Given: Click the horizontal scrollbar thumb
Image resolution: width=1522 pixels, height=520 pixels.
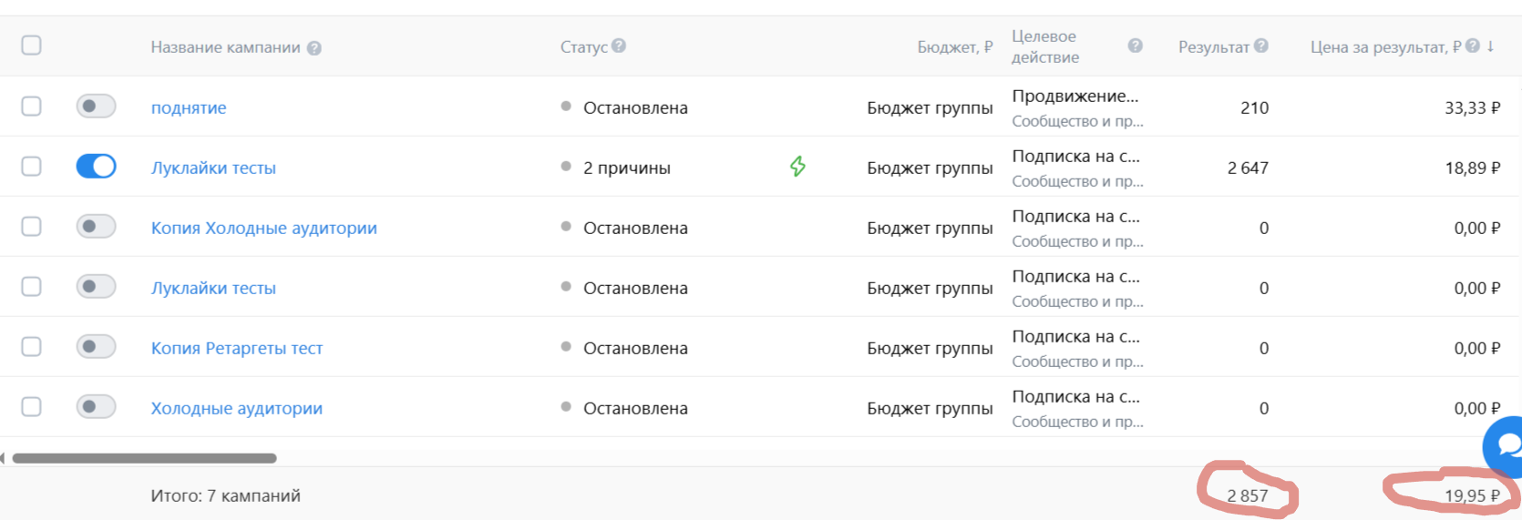Looking at the screenshot, I should click(x=144, y=458).
